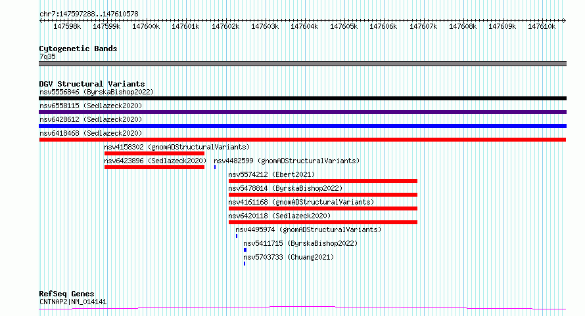Click the nsv4158302 red variant bar
Viewport: 585px width, 316px height.
point(154,153)
